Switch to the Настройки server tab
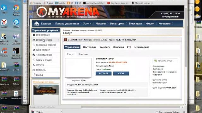The width and height of the screenshot is (202, 113). [x=89, y=47]
